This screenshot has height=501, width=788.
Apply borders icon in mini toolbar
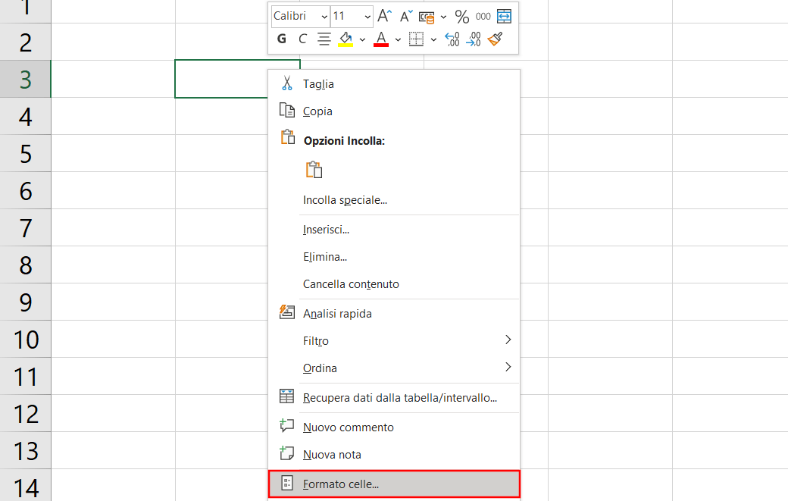416,39
